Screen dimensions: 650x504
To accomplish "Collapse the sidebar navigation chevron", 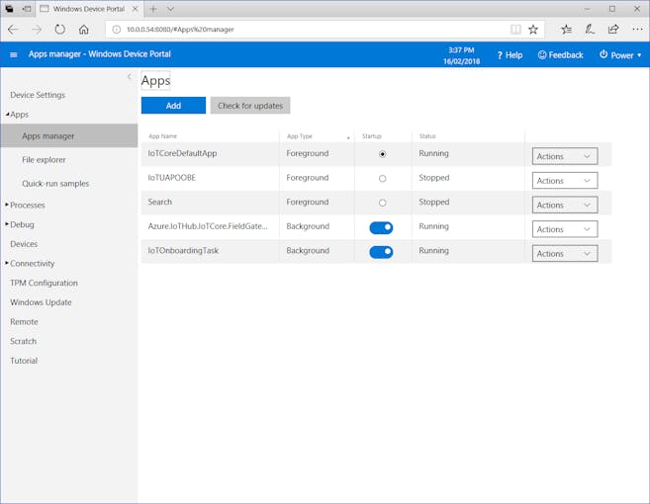I will tap(130, 77).
